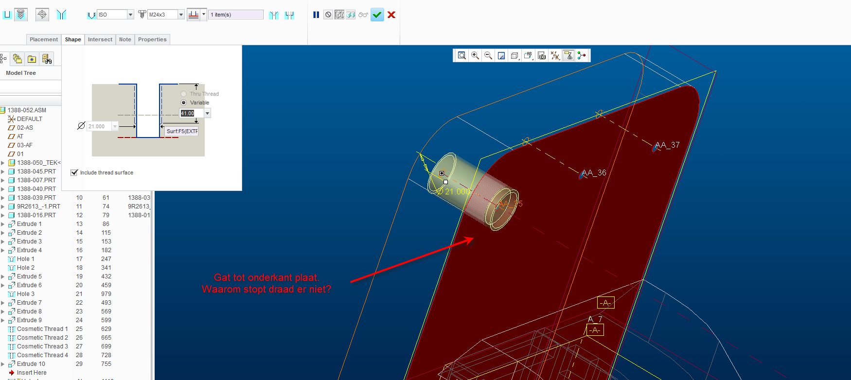Open the saved orientations icon
This screenshot has height=380, width=851.
528,56
